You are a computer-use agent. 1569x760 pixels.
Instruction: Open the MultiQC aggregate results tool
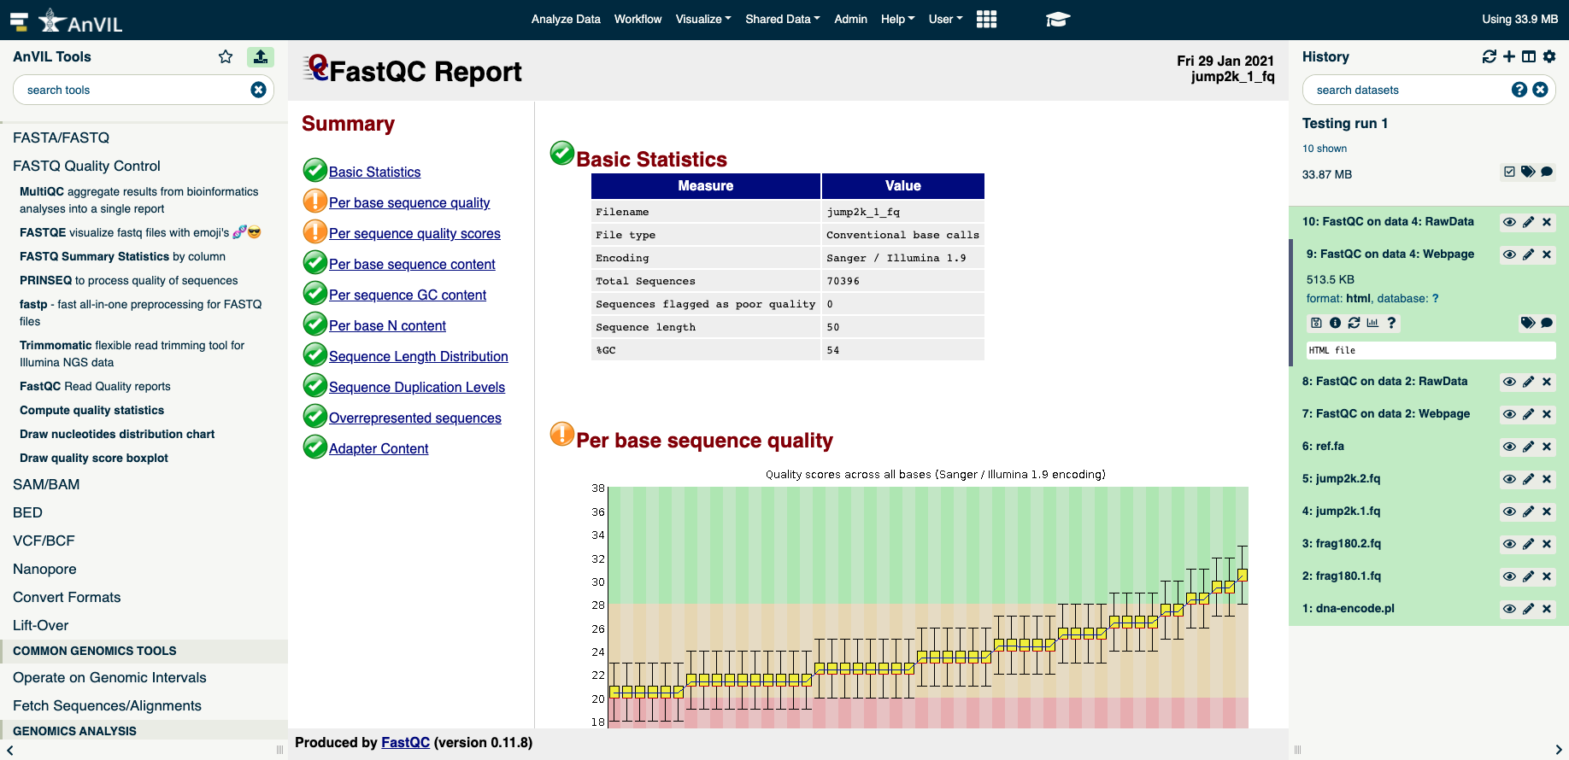(x=138, y=200)
